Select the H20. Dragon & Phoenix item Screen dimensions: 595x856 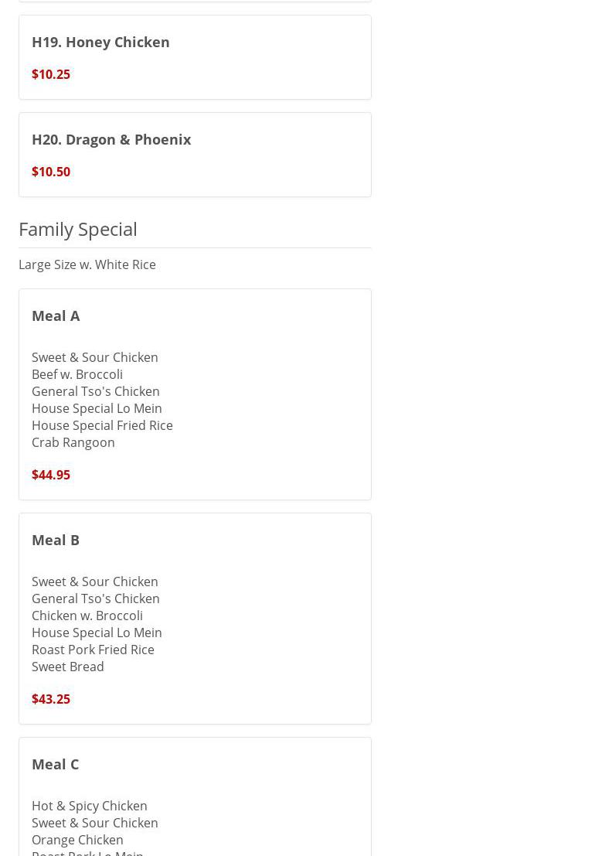[111, 139]
